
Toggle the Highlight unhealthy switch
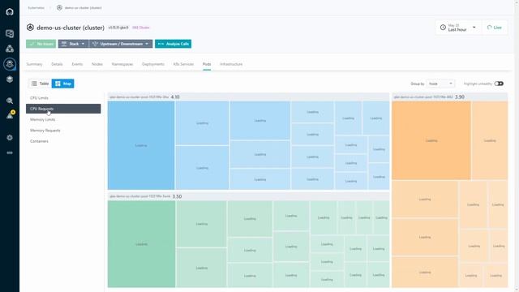click(499, 84)
